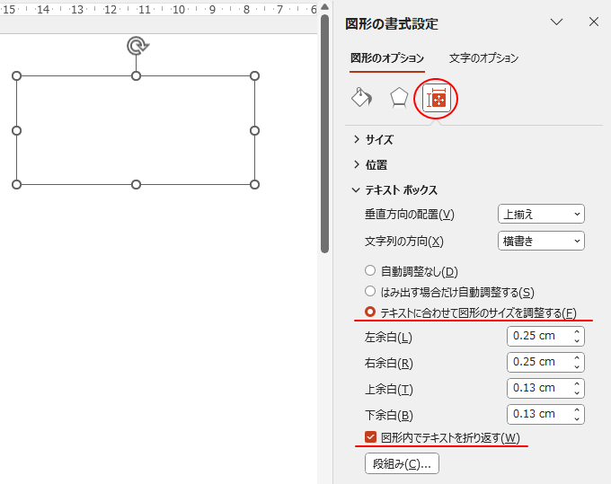Click the vertical scrollbar thumb of the slide
611x484 pixels.
325,133
